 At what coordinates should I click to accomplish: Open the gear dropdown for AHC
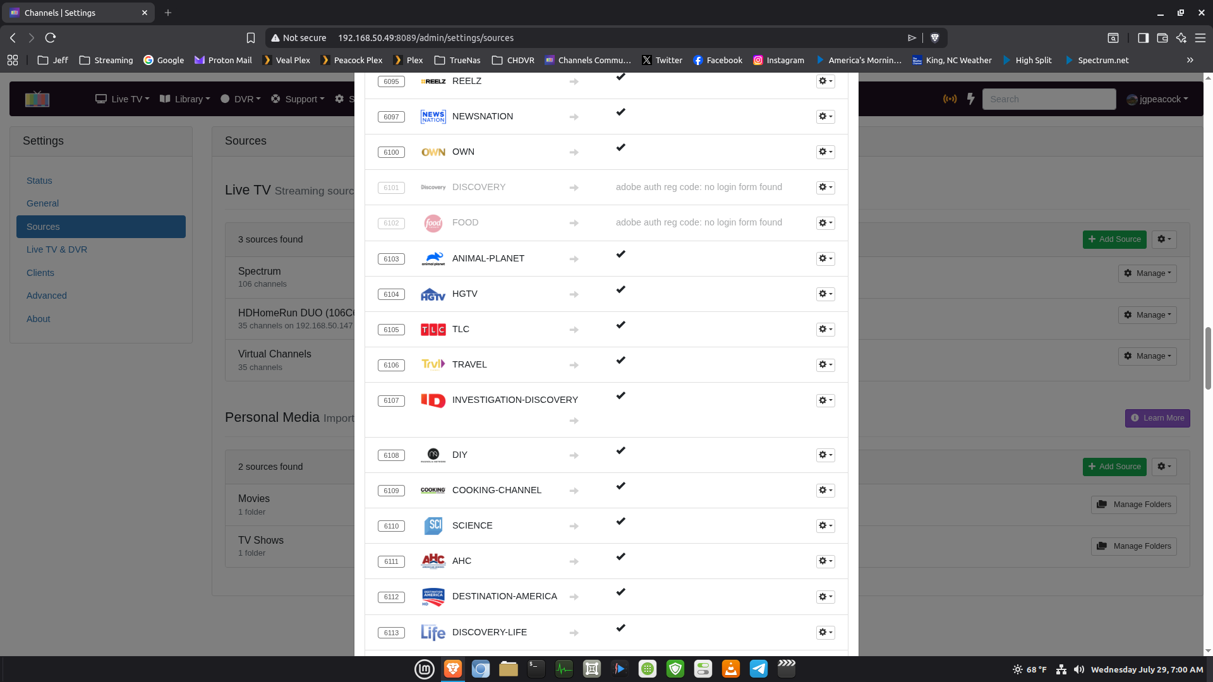(x=825, y=561)
